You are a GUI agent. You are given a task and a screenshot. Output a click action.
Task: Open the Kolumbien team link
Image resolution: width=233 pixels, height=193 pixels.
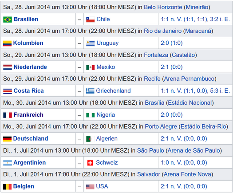[28, 43]
